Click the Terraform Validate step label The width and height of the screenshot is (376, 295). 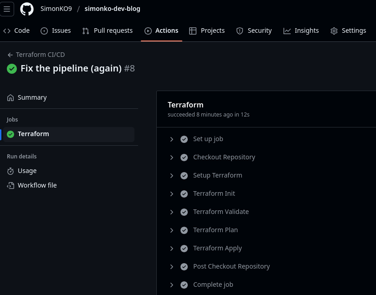[221, 212]
